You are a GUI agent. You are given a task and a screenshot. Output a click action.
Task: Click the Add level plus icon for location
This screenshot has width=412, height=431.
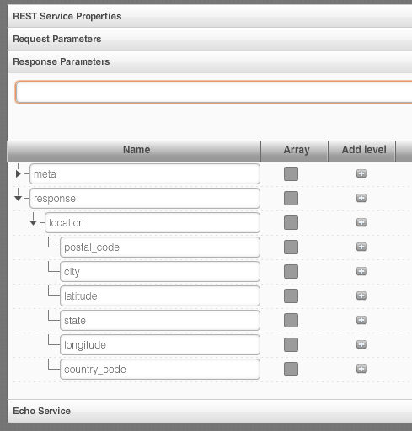coord(361,222)
